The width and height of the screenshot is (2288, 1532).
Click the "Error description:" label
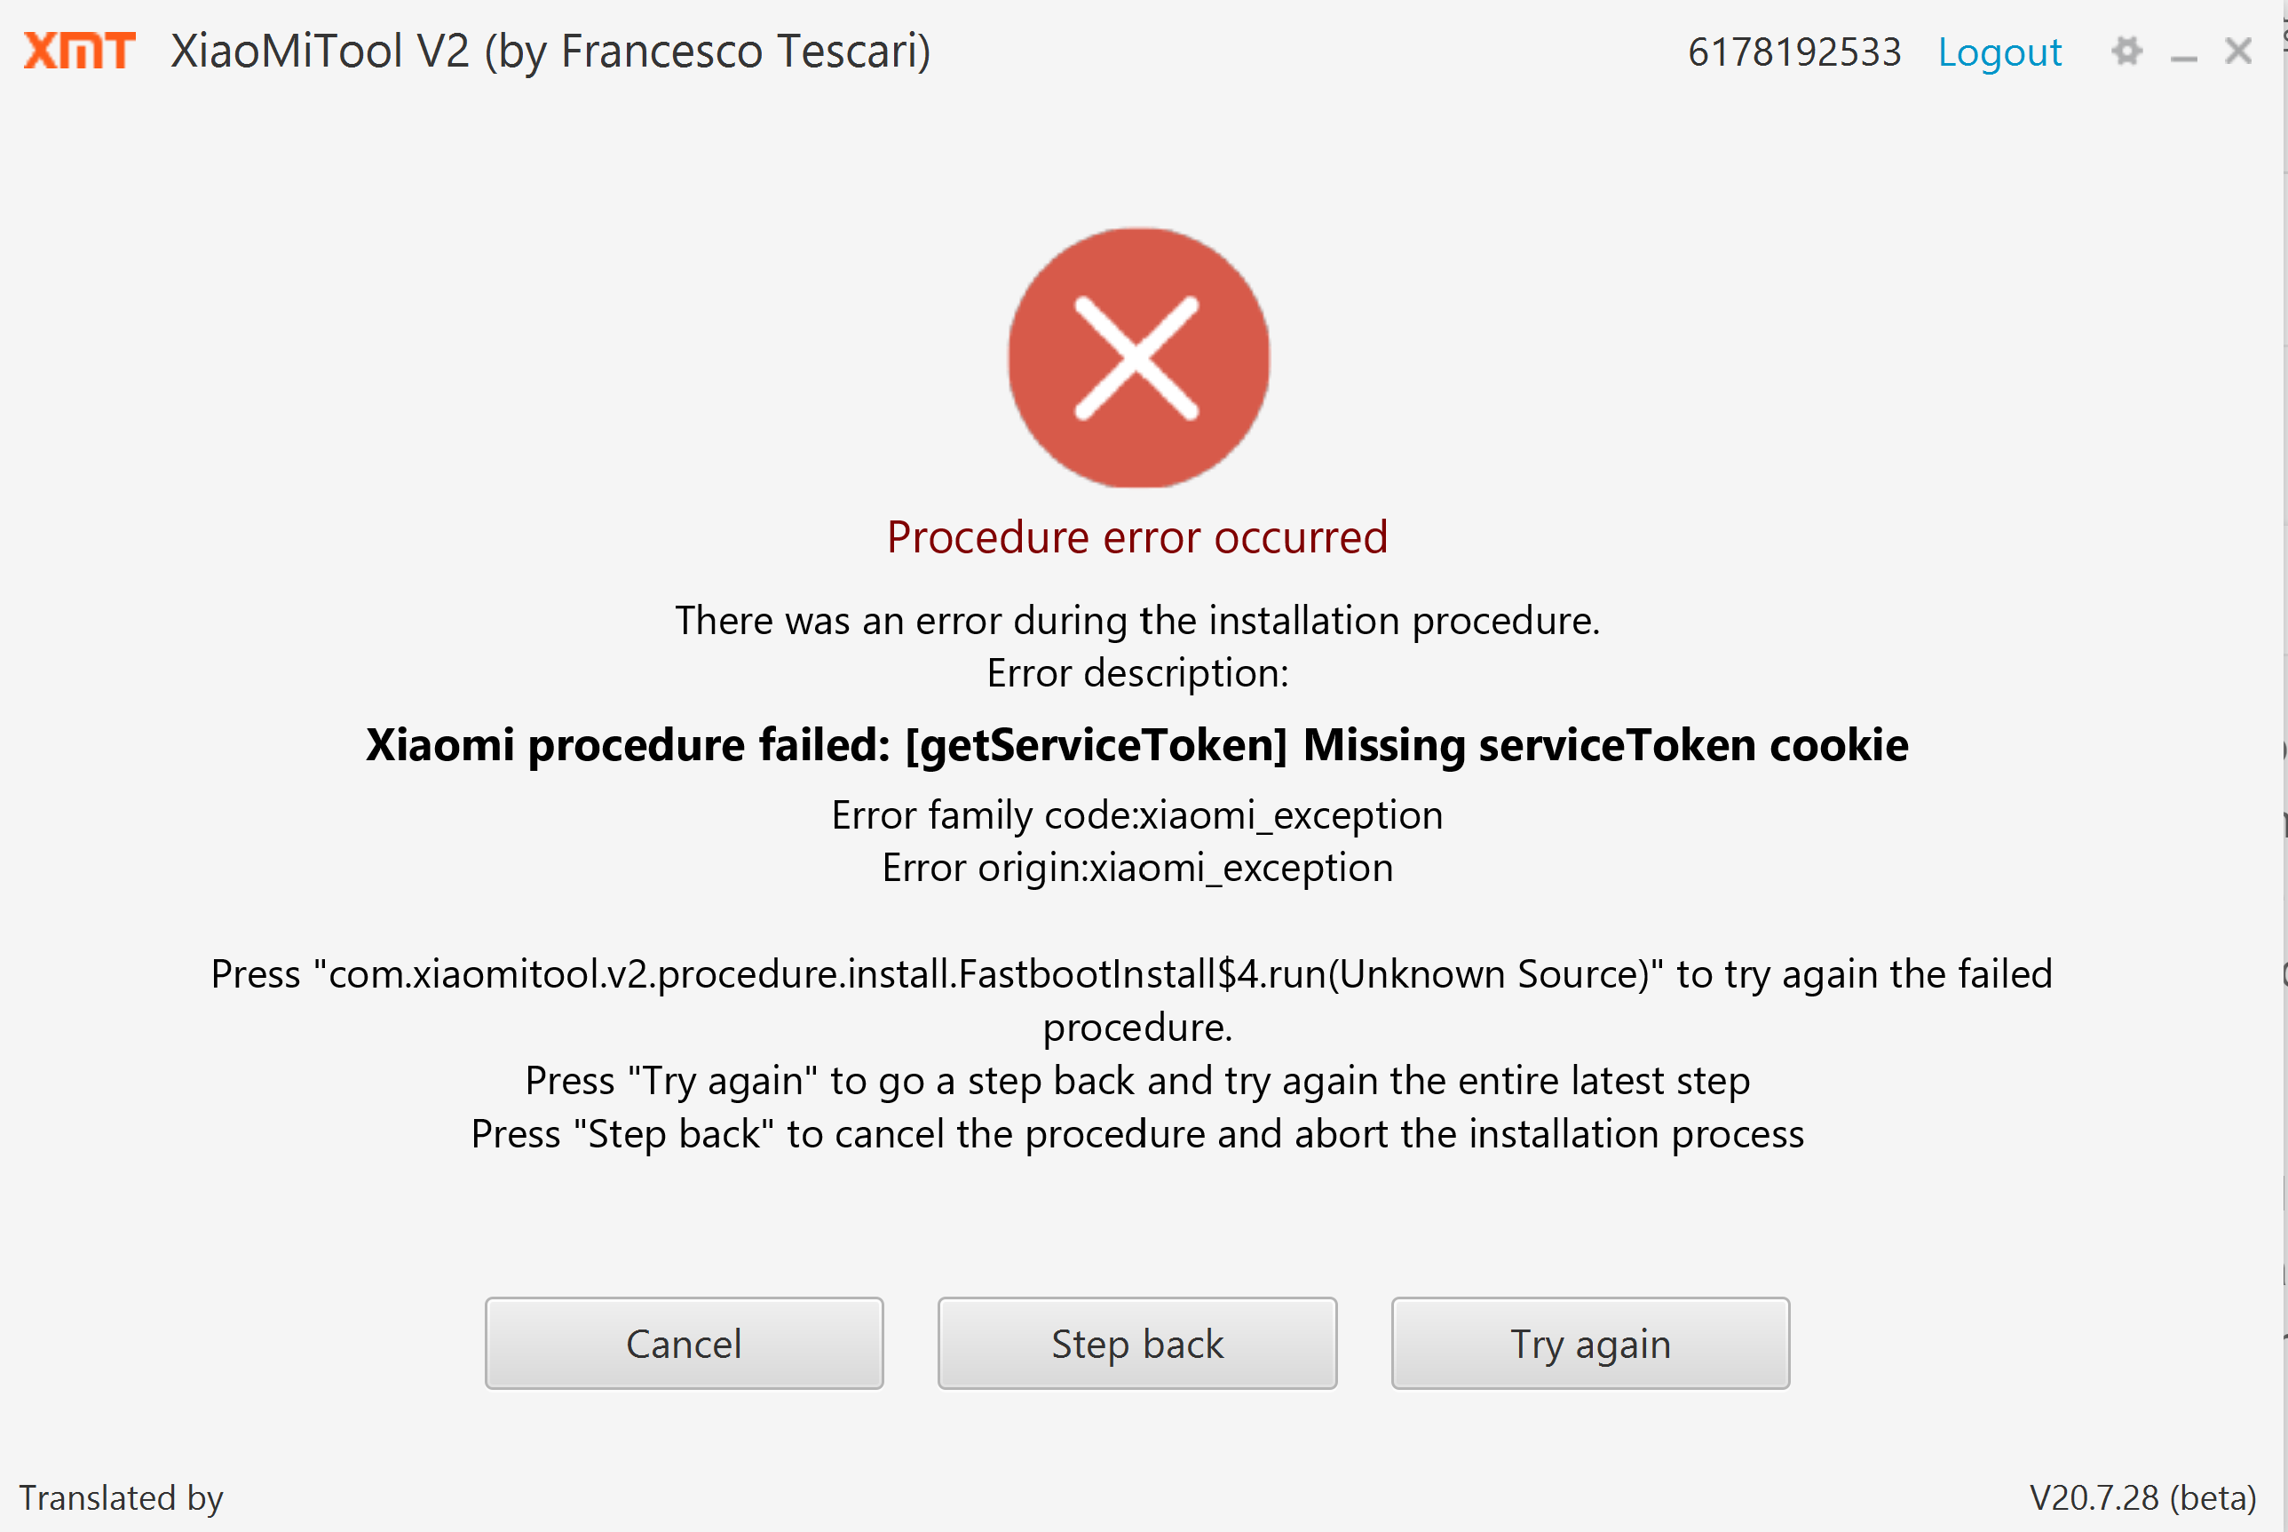tap(1136, 673)
